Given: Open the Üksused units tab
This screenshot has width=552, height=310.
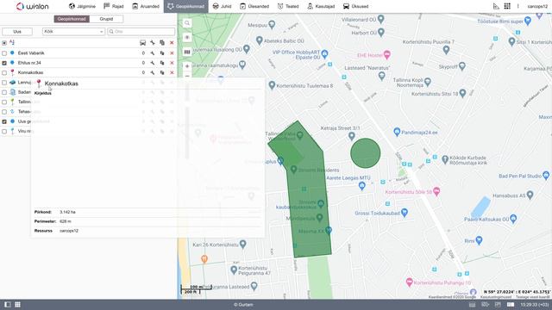Looking at the screenshot, I should [355, 6].
